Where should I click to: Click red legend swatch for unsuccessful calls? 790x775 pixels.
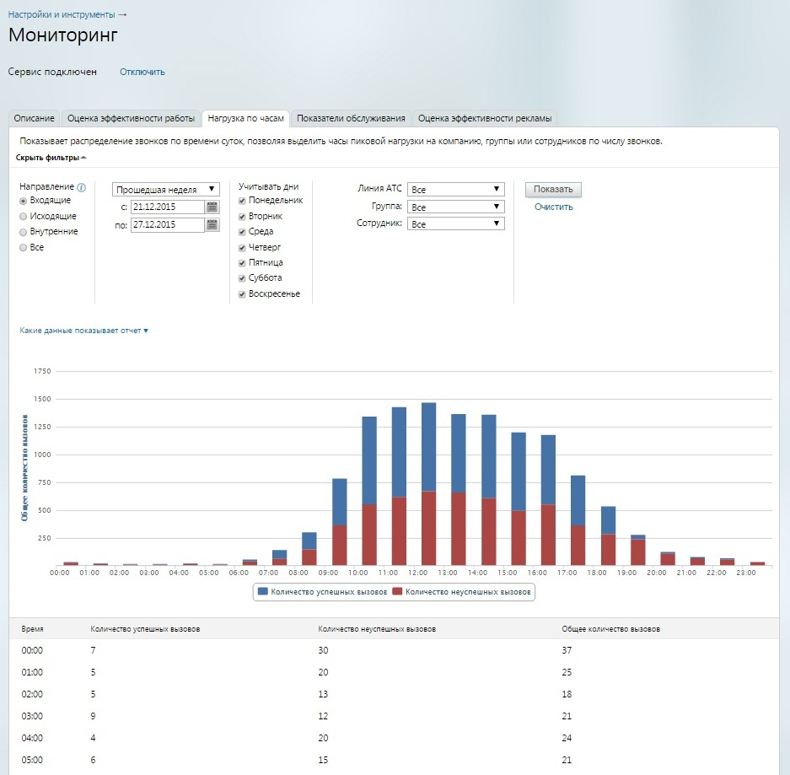click(x=397, y=592)
